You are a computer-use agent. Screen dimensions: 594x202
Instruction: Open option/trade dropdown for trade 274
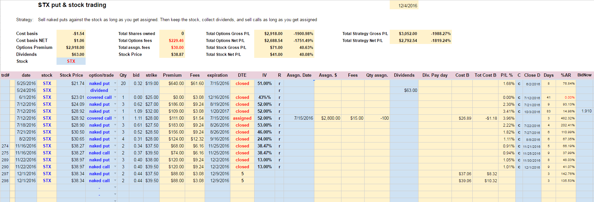115,146
